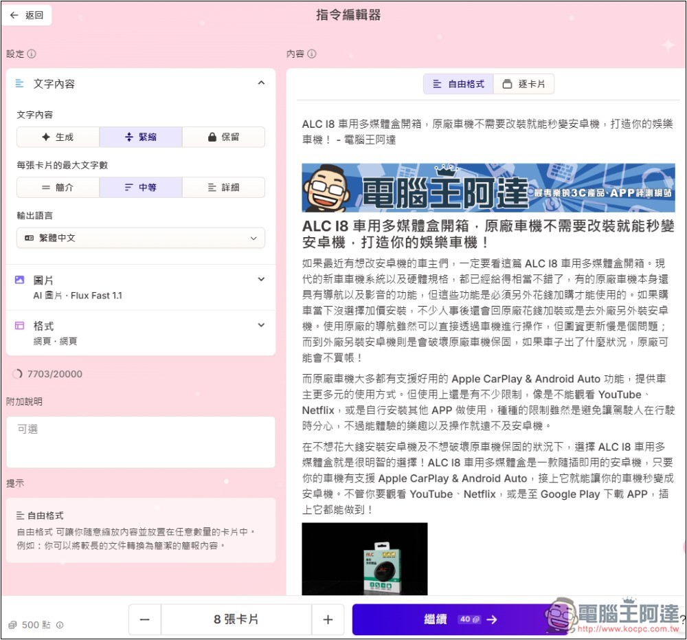Click the 圖片 section image icon
Image resolution: width=687 pixels, height=640 pixels.
19,280
